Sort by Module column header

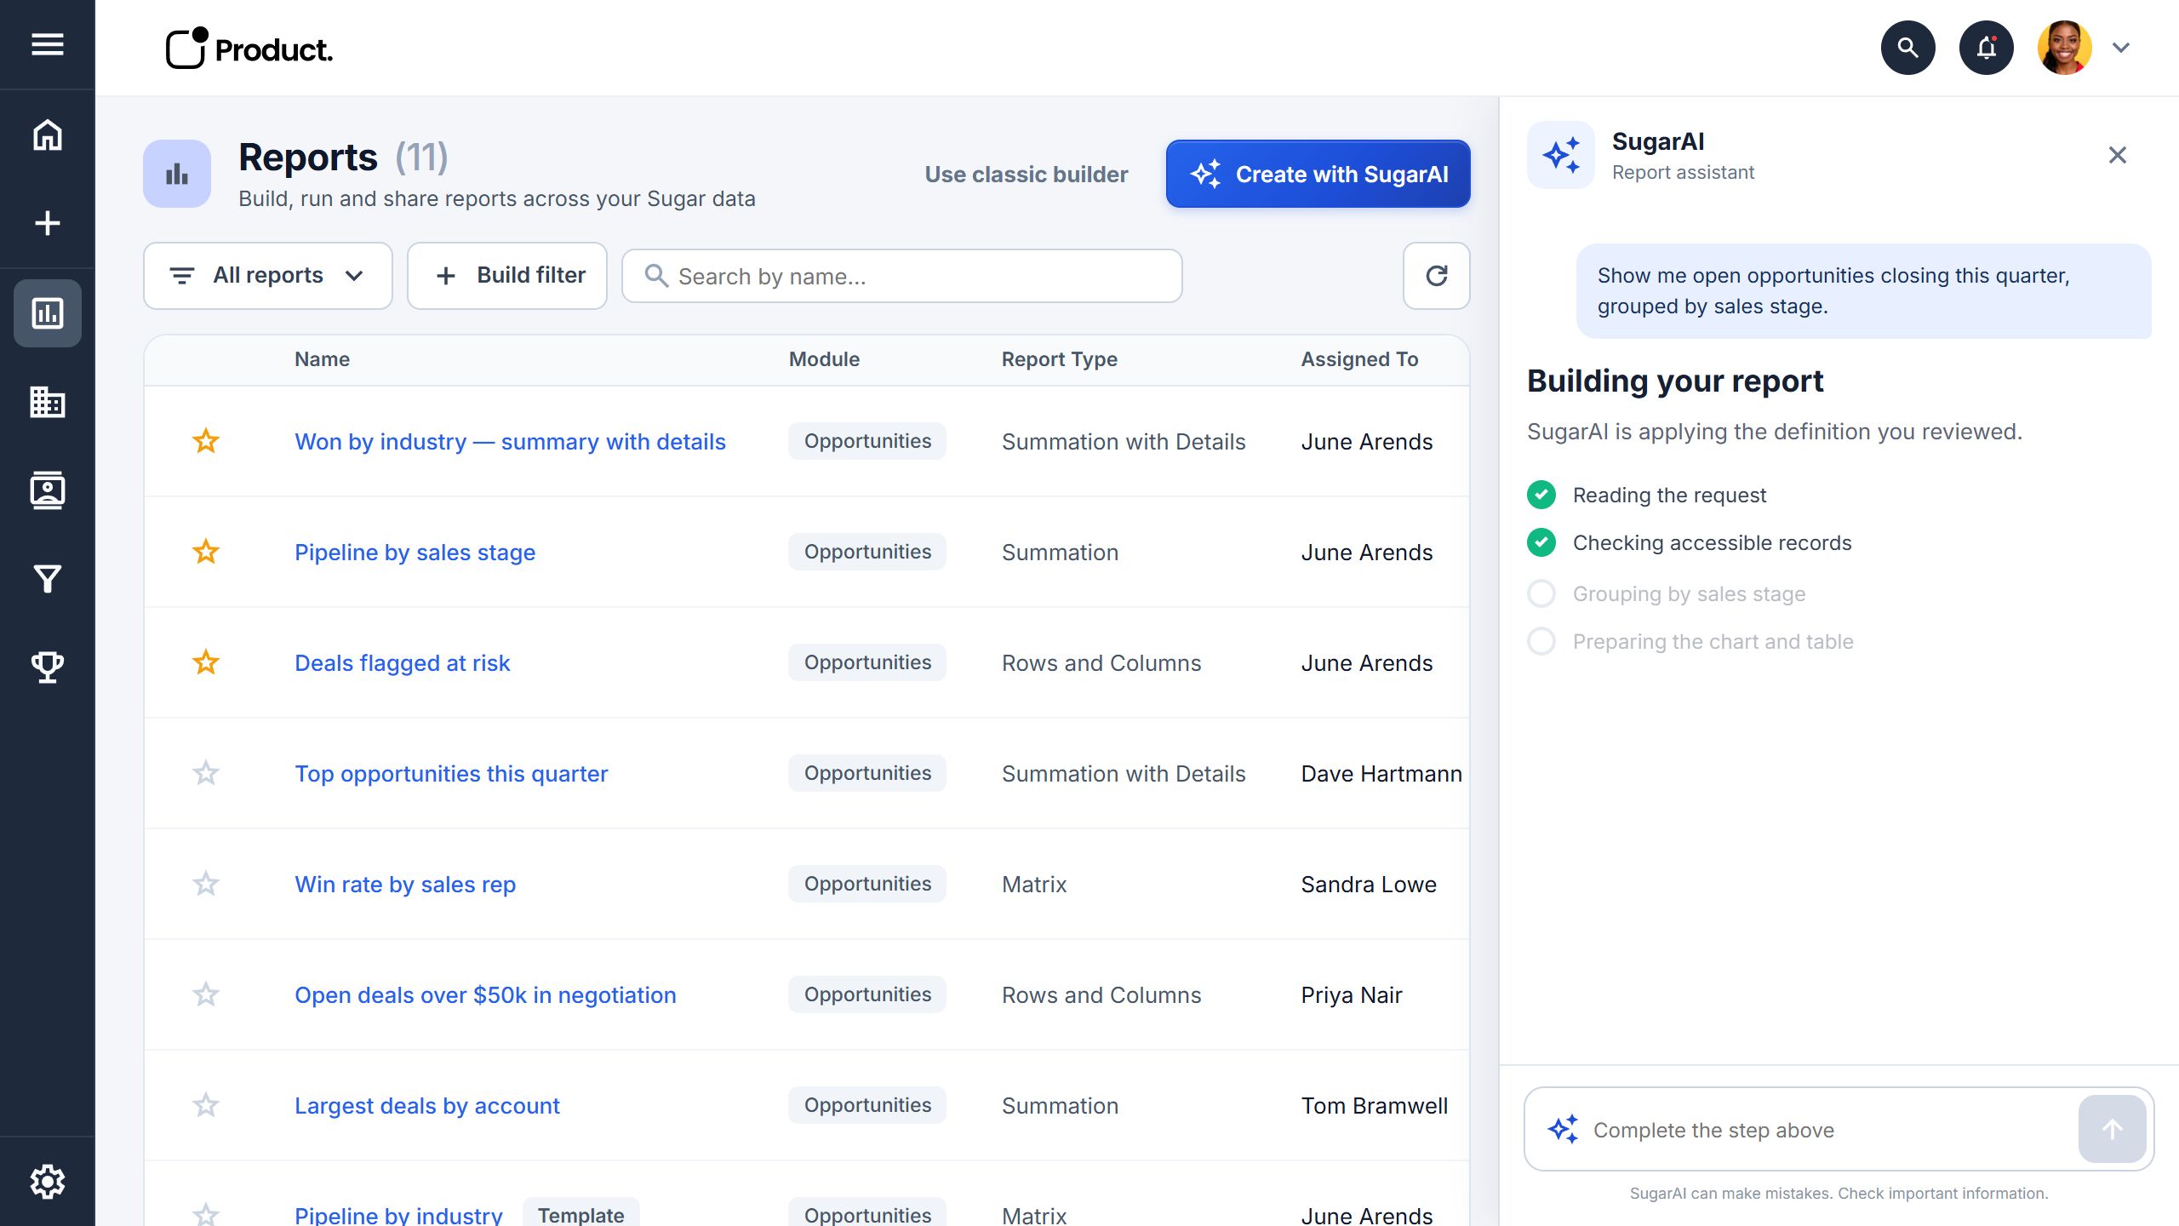824,359
